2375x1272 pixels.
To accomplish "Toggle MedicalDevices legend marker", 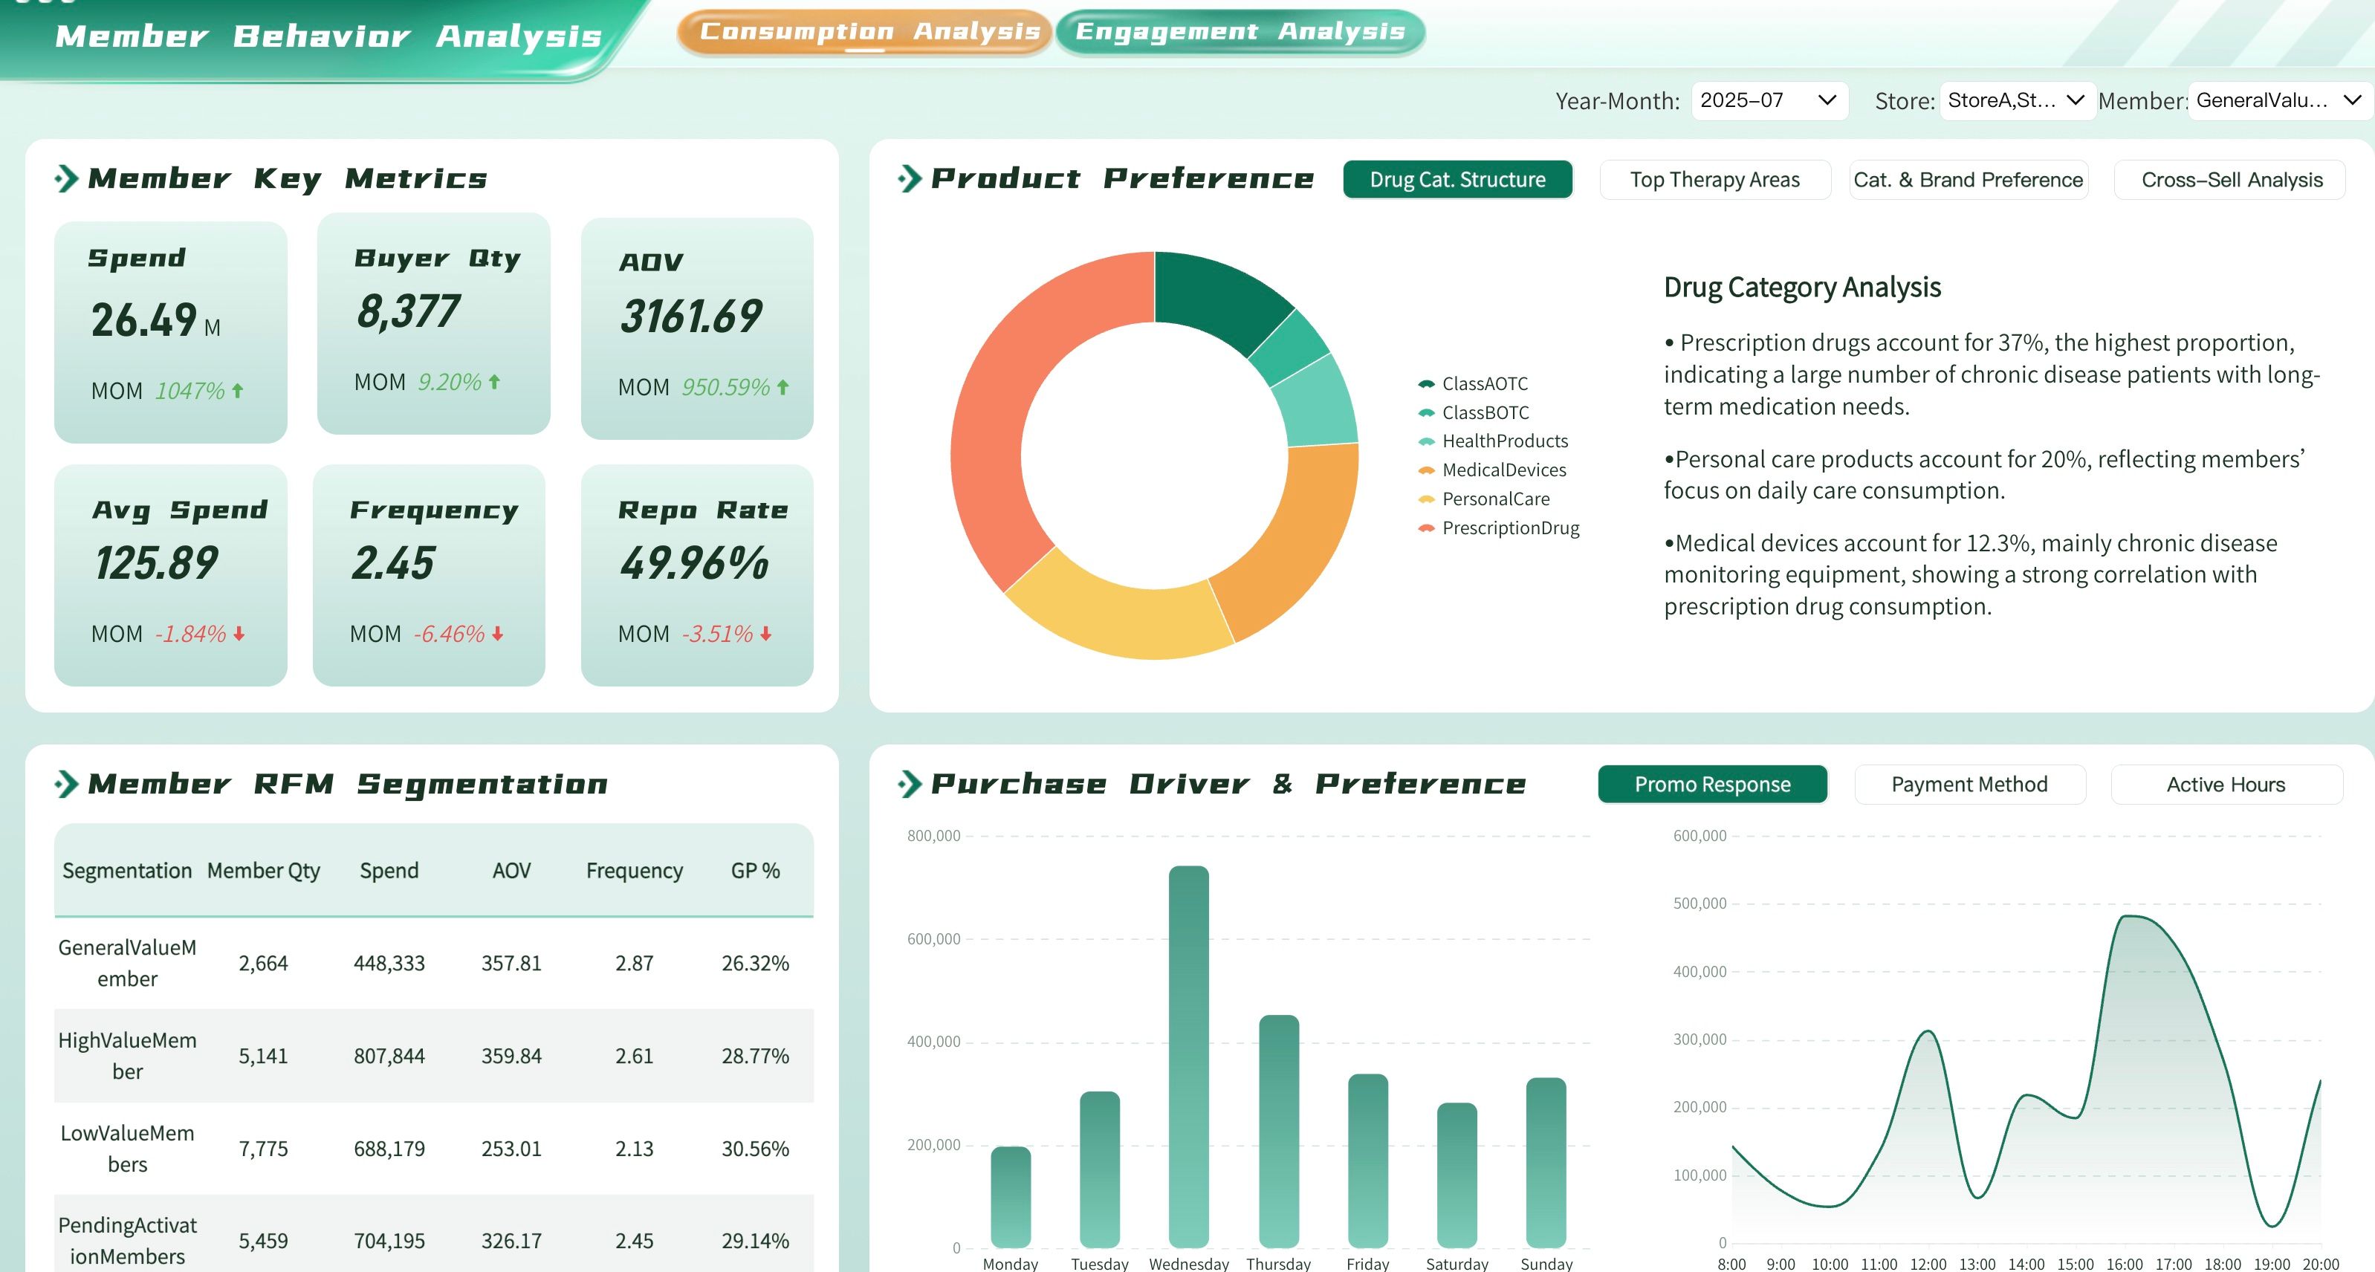I will pos(1426,470).
